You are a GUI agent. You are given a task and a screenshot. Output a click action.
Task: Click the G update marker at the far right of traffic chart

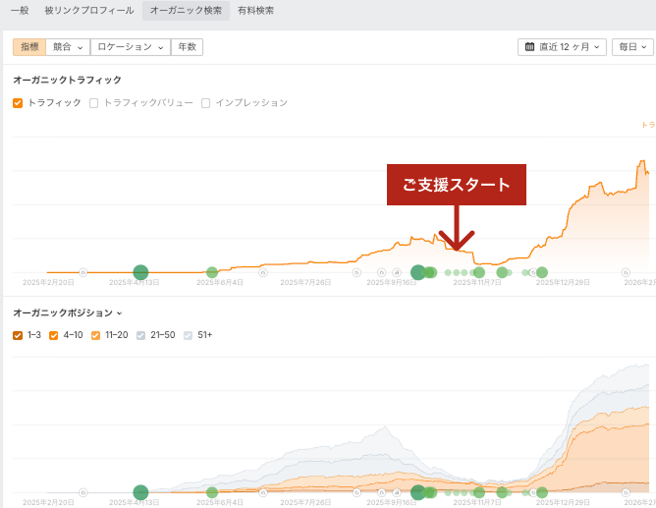coord(626,272)
